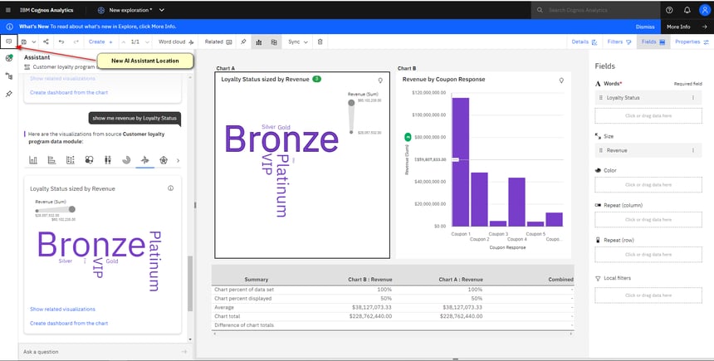The image size is (714, 361).
Task: Click the summary table horizontal scrollbar
Action: (x=393, y=334)
